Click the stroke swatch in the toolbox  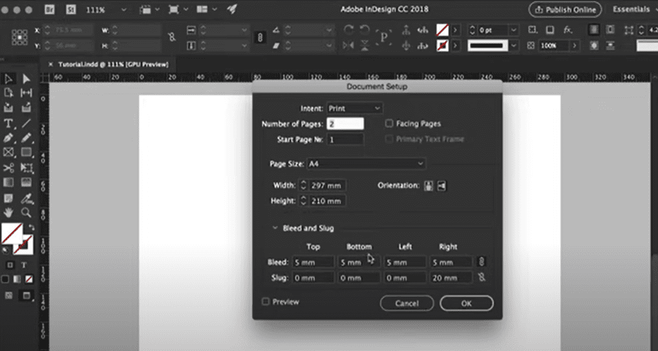pyautogui.click(x=23, y=245)
